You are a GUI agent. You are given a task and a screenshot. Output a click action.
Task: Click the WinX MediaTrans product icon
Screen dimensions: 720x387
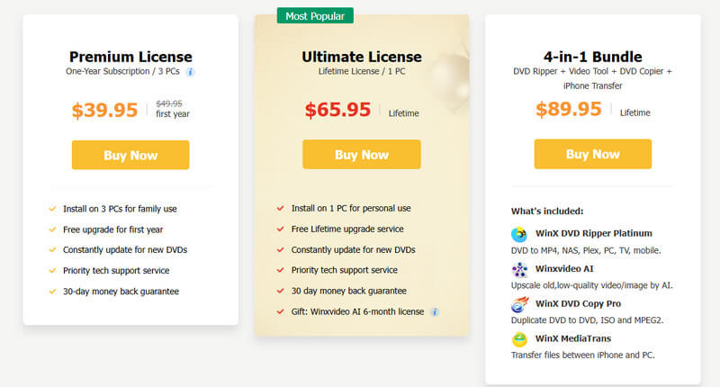coord(518,340)
